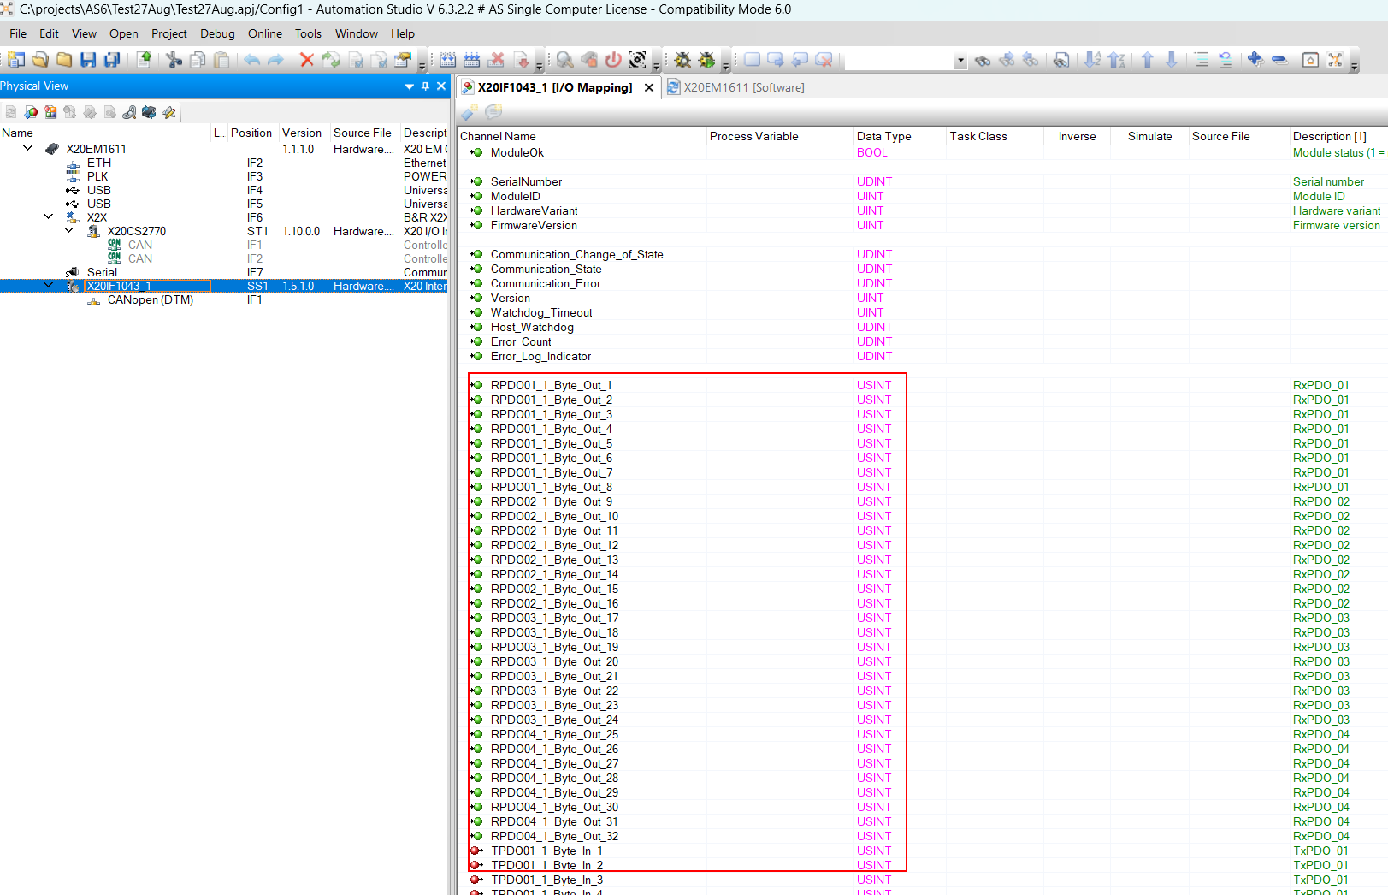Click the open folder toolbar icon
The width and height of the screenshot is (1388, 895).
click(x=40, y=60)
